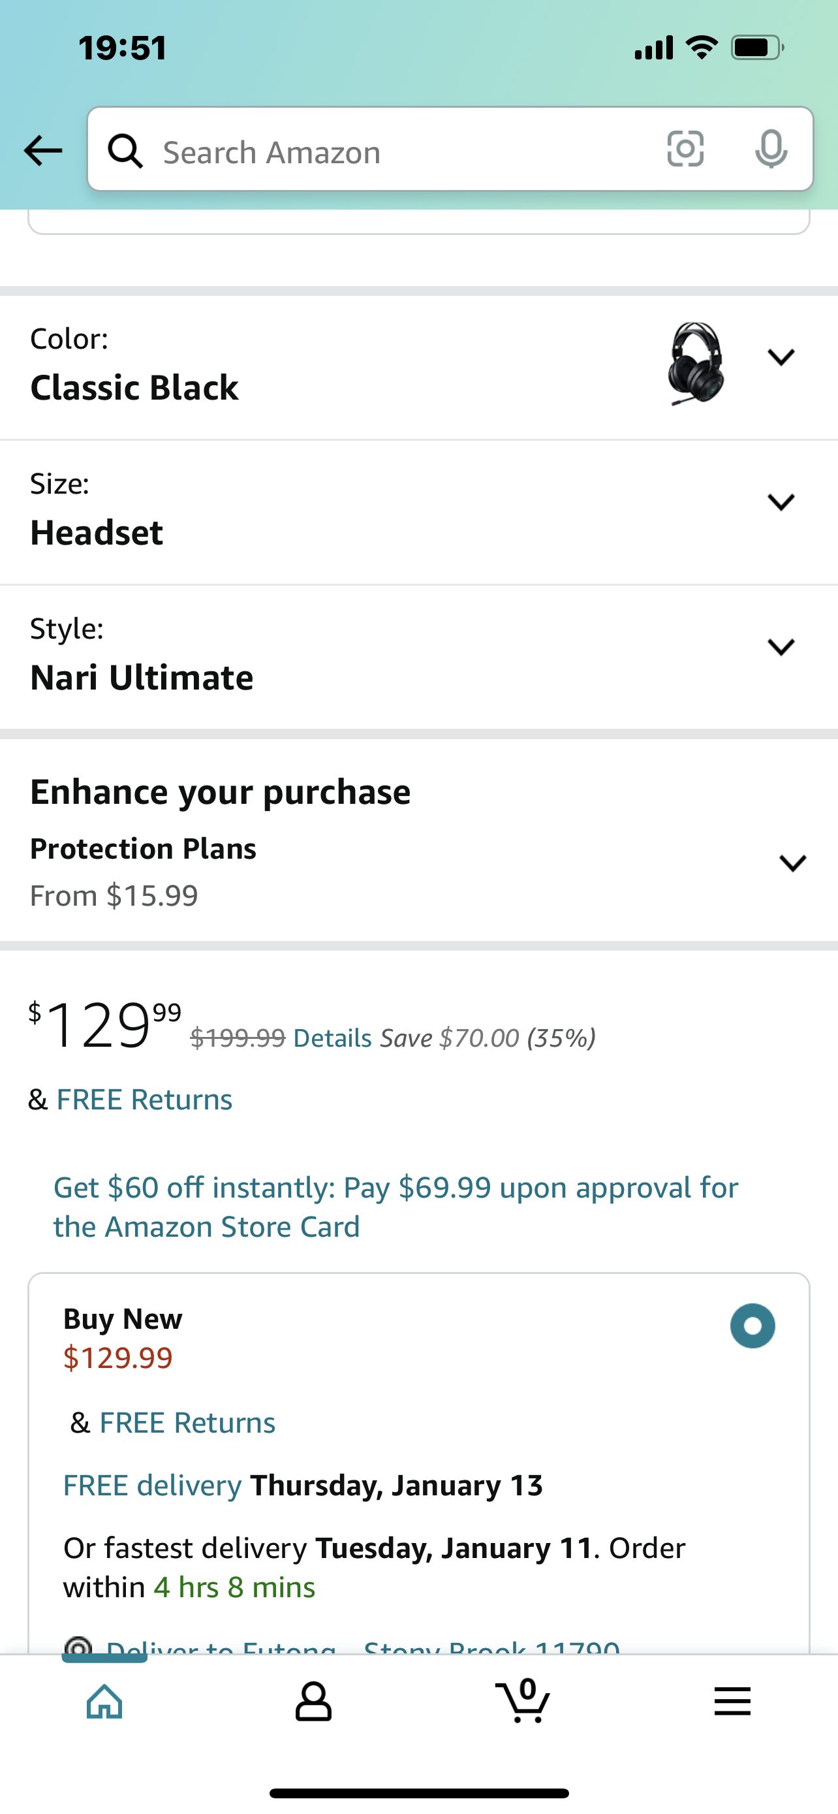The height and width of the screenshot is (1814, 838).
Task: Expand the Color dropdown chevron
Action: (x=781, y=358)
